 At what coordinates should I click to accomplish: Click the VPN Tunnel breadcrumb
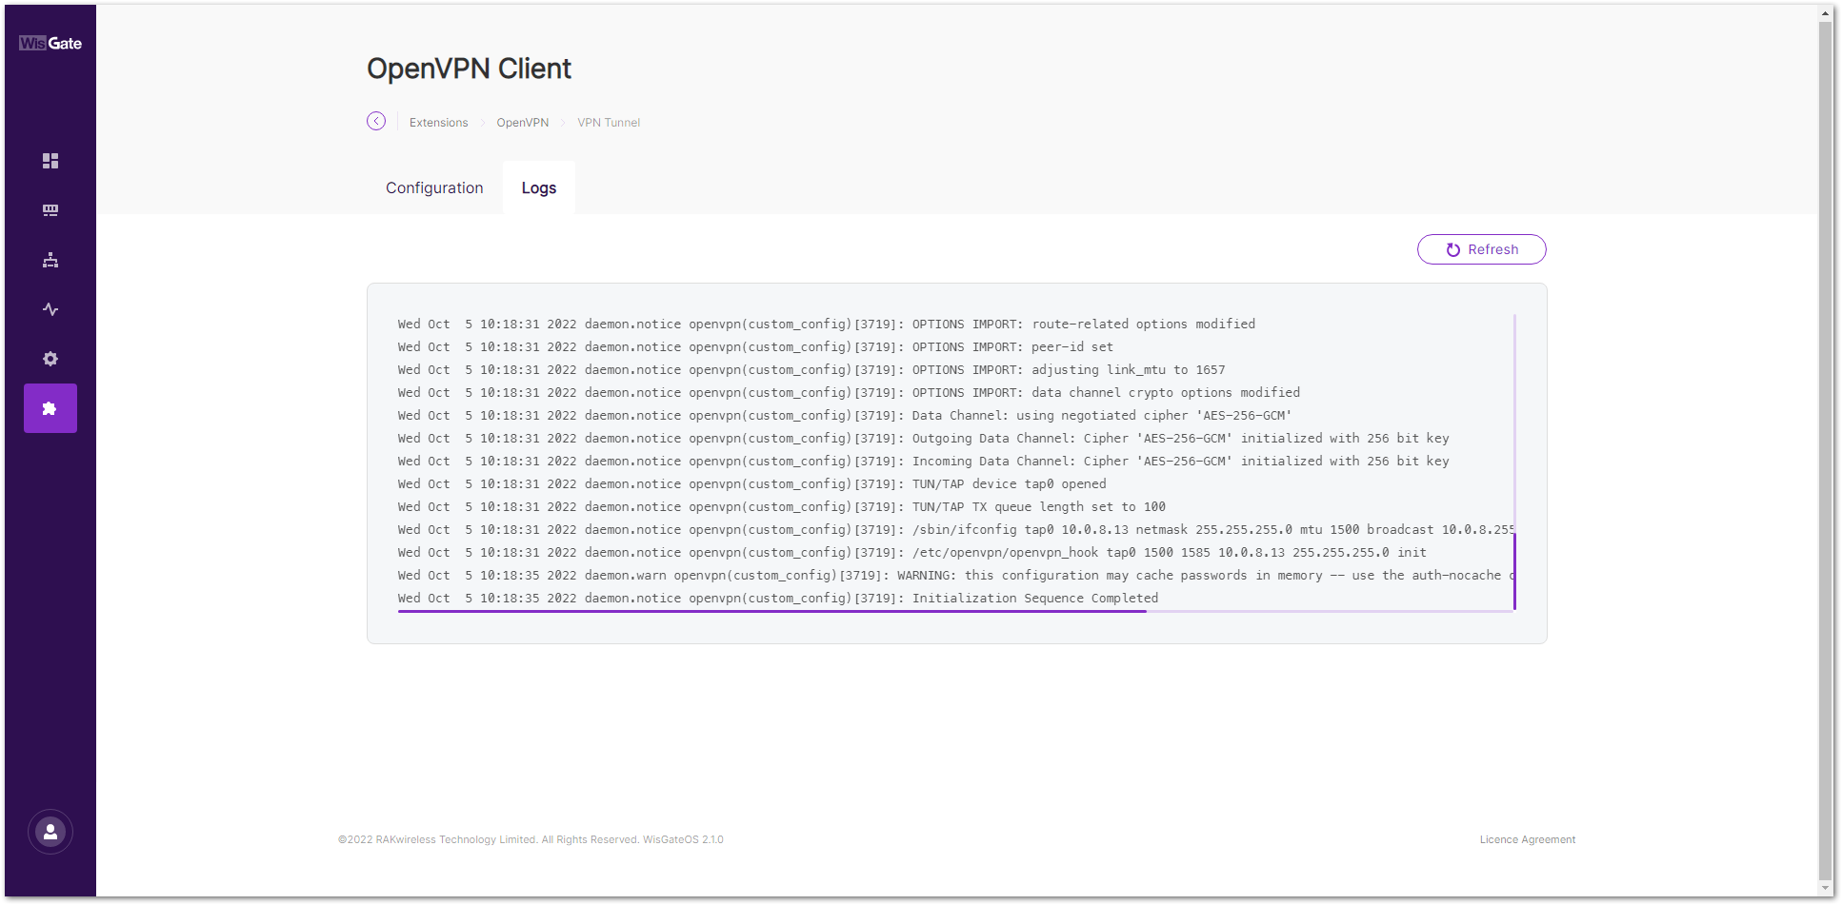(x=609, y=123)
